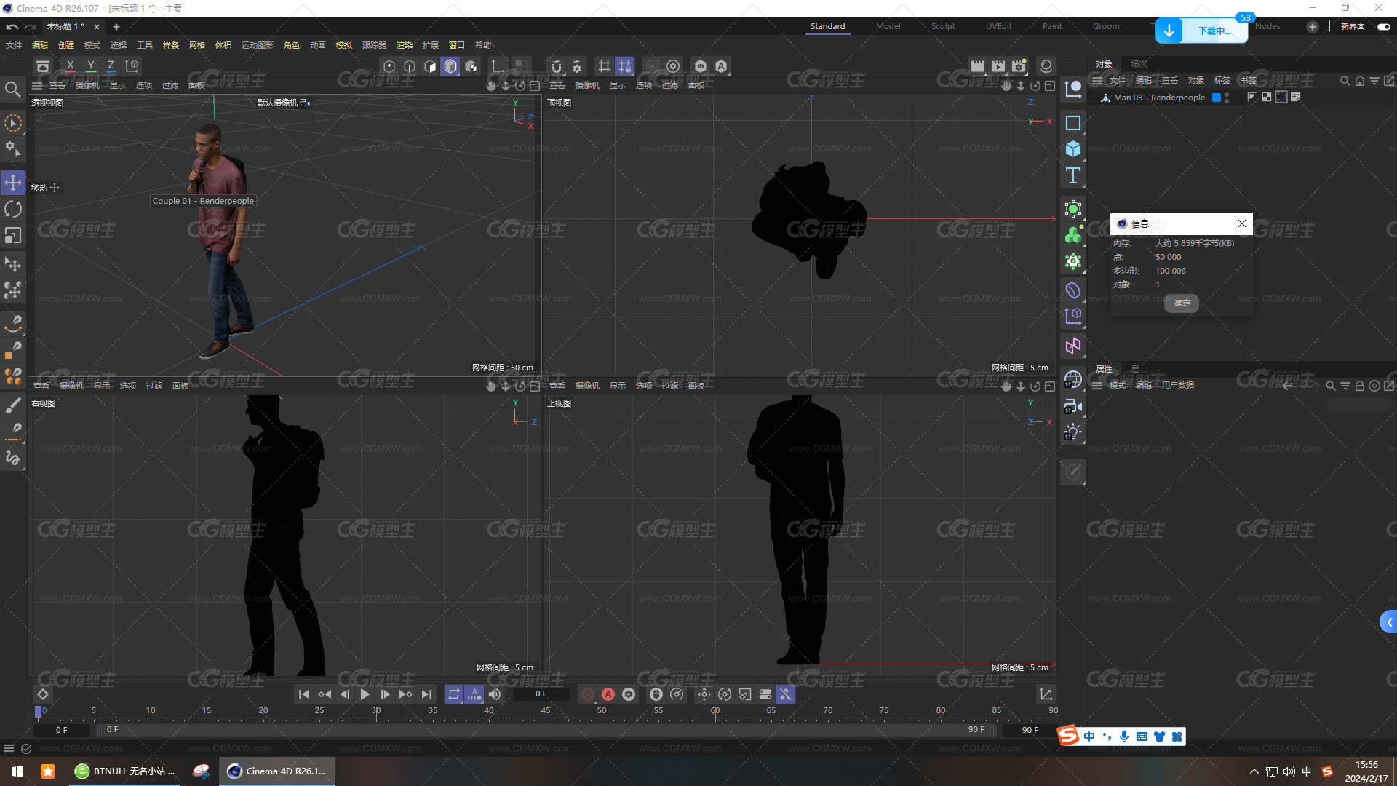Open the 运动图形 MoGraph menu
This screenshot has width=1397, height=786.
[x=258, y=45]
